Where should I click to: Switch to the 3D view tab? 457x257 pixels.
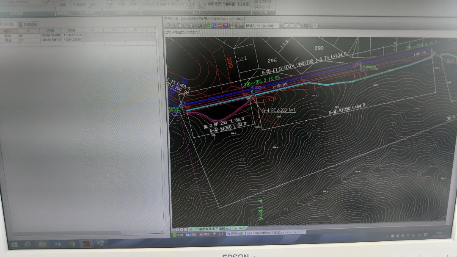pyautogui.click(x=219, y=234)
